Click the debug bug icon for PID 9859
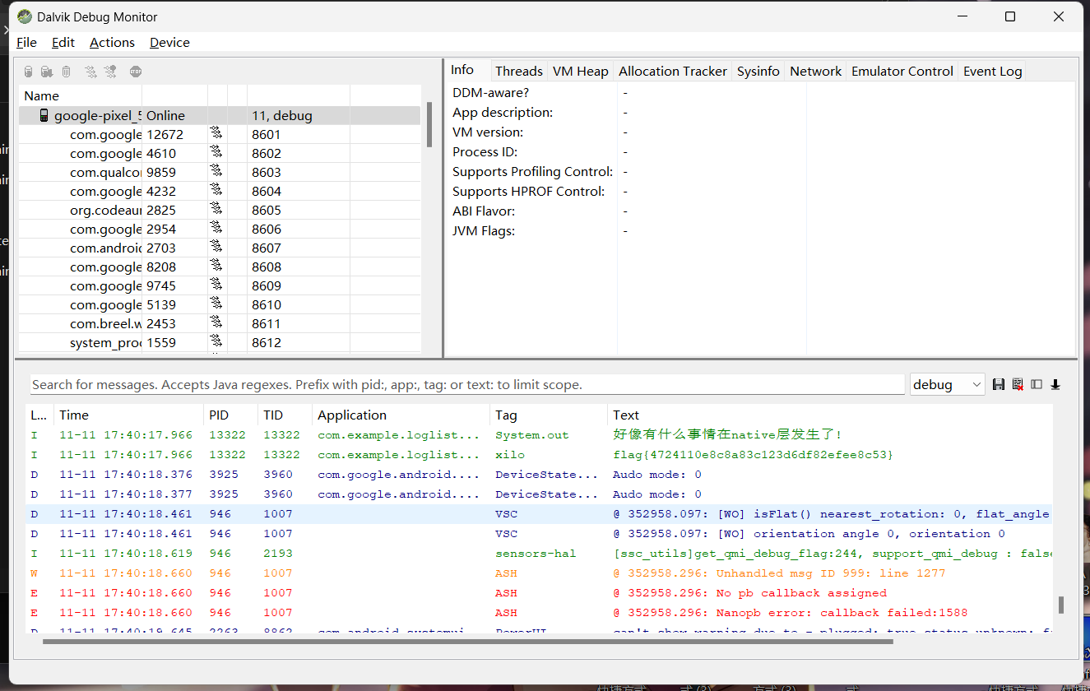 [x=216, y=172]
